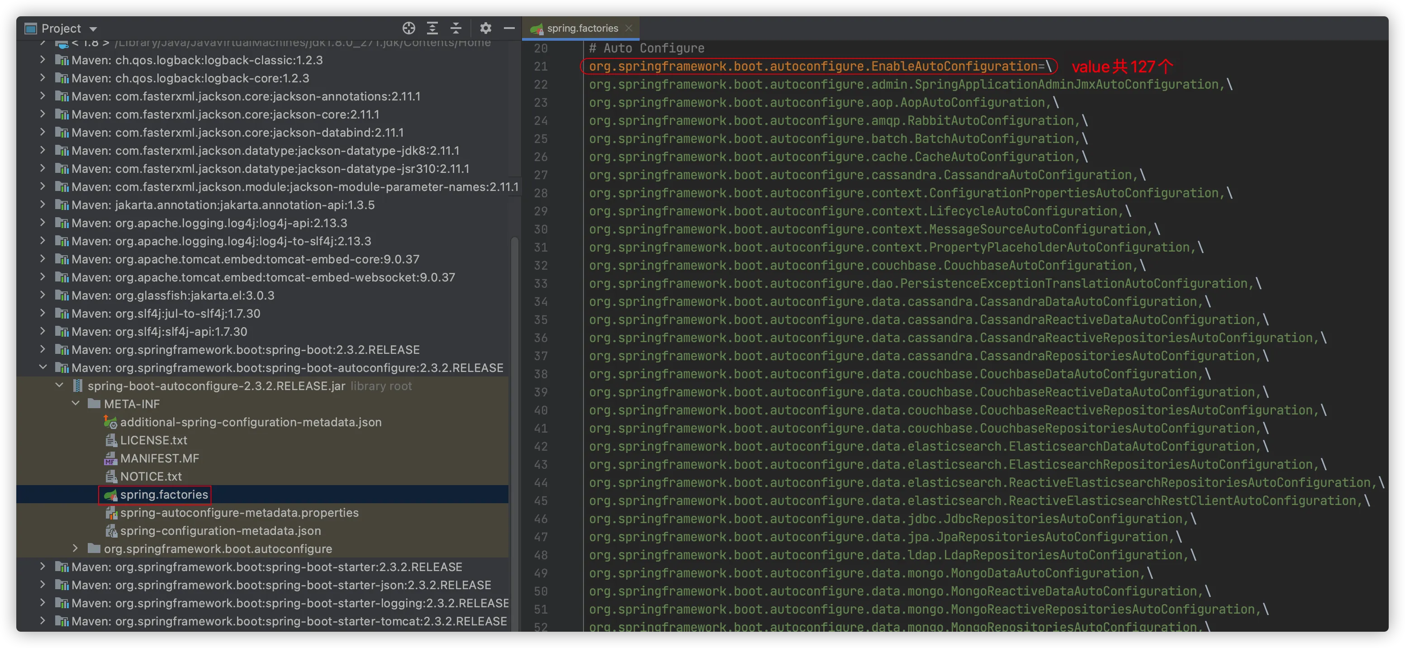Collapse the META-INF folder
Image resolution: width=1405 pixels, height=648 pixels.
pyautogui.click(x=76, y=404)
